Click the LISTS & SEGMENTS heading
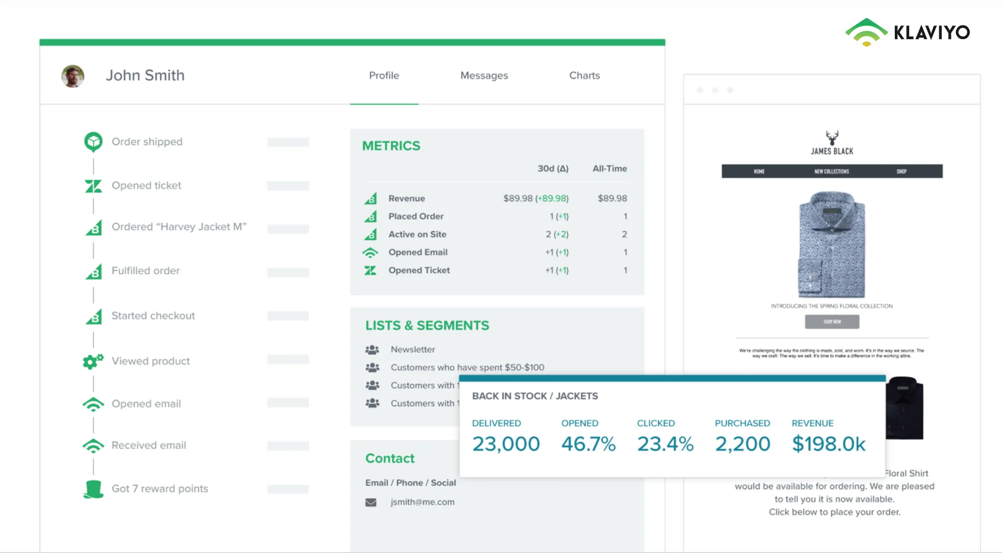Viewport: 1002px width, 553px height. 427,326
